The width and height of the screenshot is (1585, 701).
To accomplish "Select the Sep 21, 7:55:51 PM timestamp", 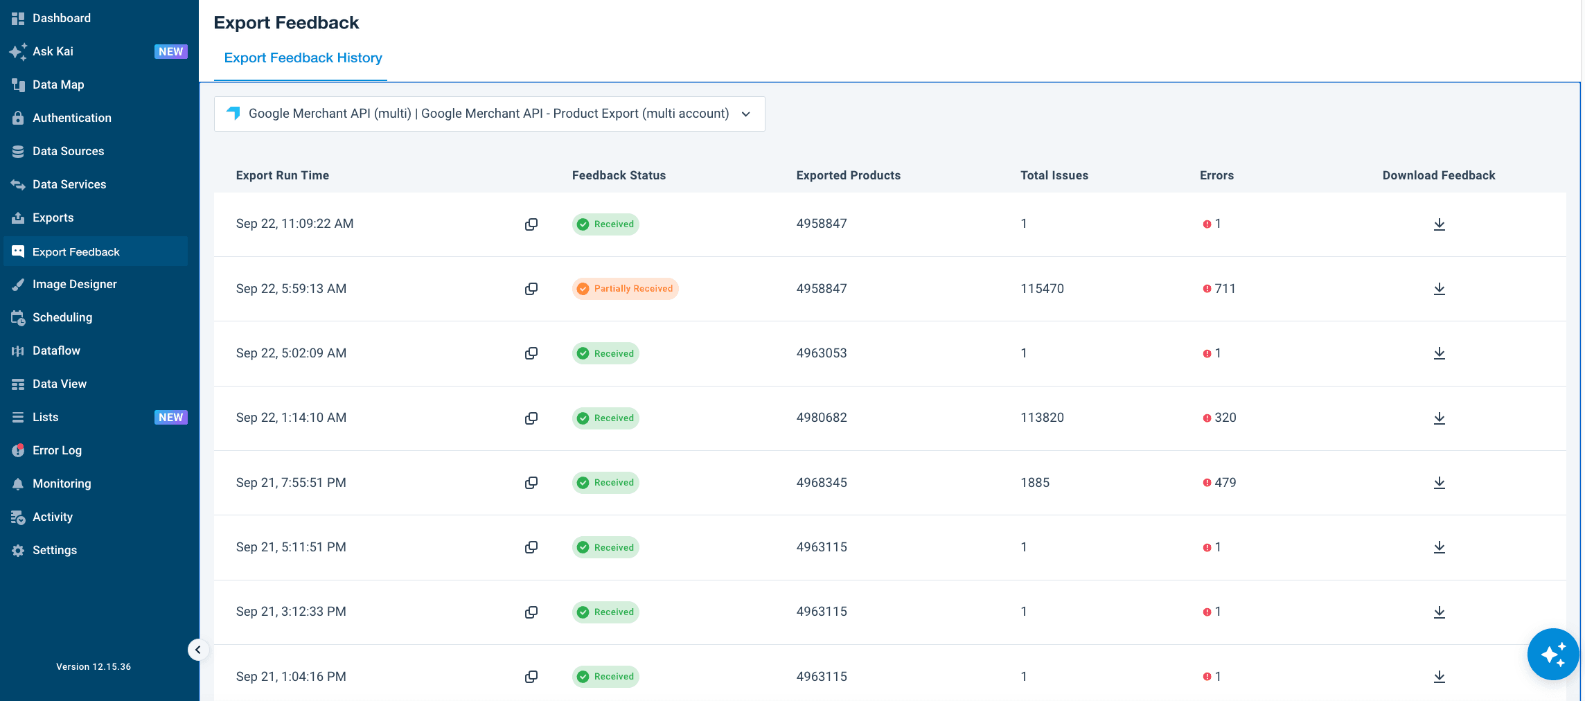I will click(x=291, y=483).
